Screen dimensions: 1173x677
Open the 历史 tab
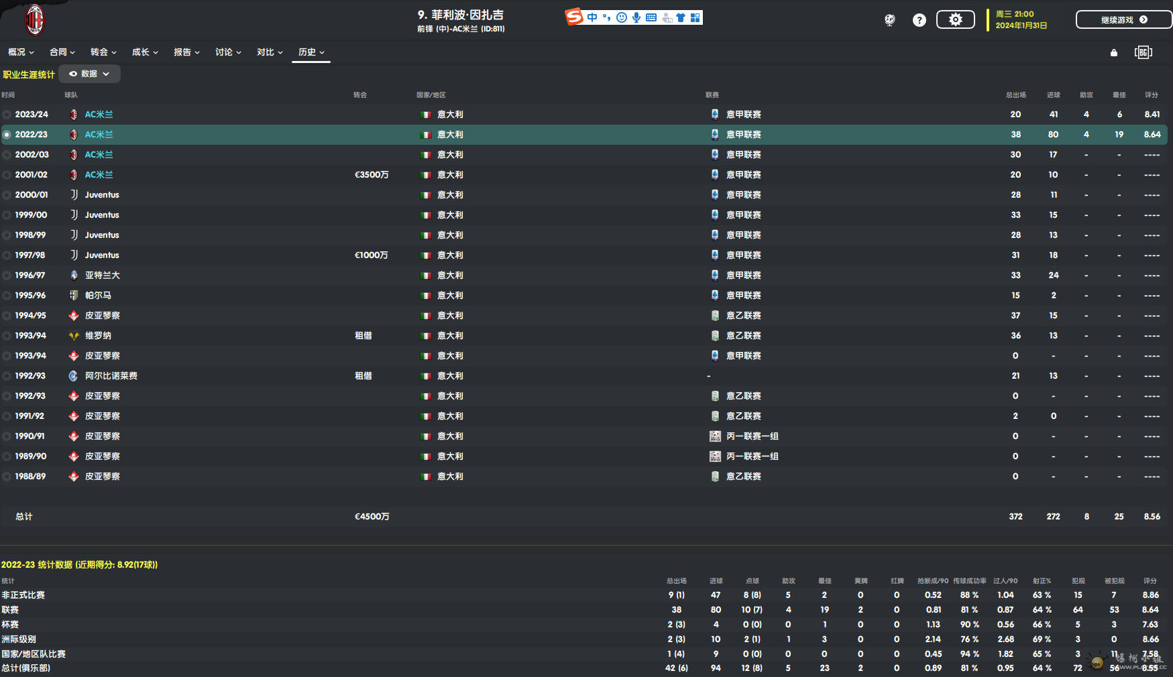click(311, 52)
